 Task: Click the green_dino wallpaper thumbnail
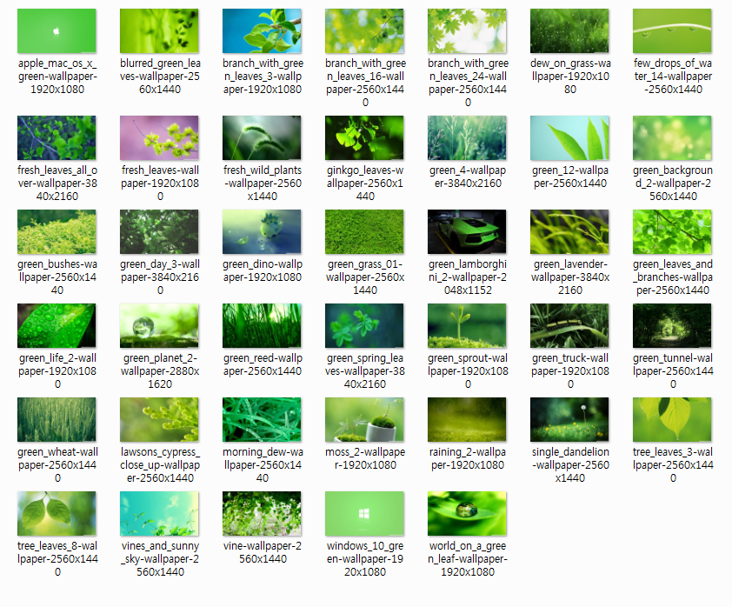click(x=262, y=231)
